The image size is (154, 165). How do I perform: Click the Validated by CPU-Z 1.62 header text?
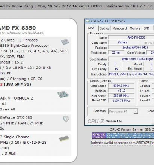click(x=129, y=6)
